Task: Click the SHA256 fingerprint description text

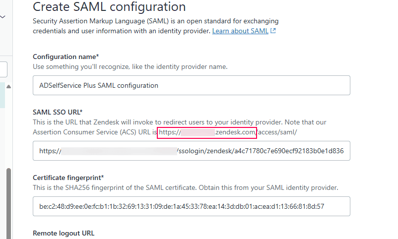Action: coord(185,187)
